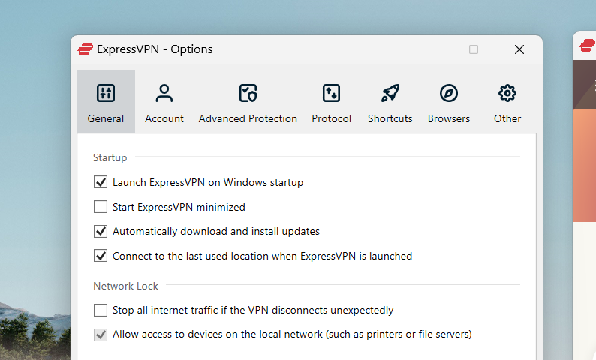Click the rocket icon for Shortcuts

click(x=390, y=93)
